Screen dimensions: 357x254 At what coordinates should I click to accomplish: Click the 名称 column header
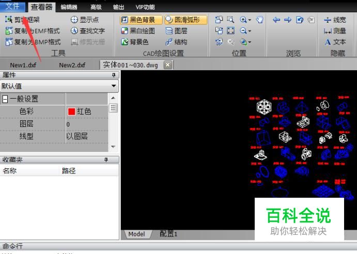[10, 170]
